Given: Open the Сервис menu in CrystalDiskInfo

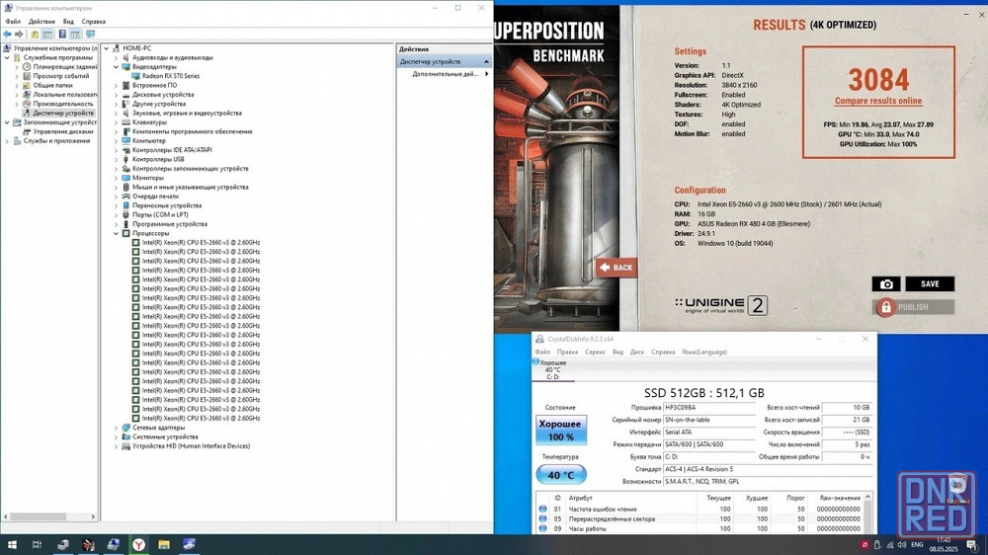Looking at the screenshot, I should (595, 353).
